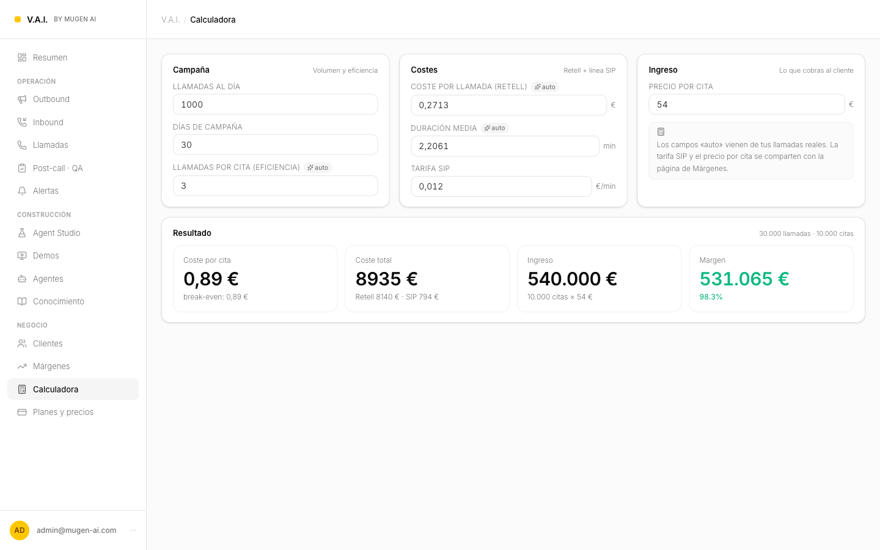Open the account options ellipsis menu
The width and height of the screenshot is (880, 550).
click(133, 530)
